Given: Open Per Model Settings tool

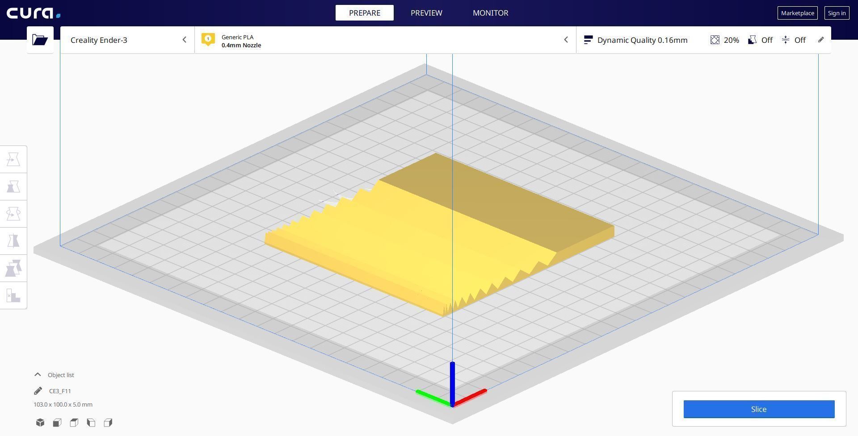Looking at the screenshot, I should [13, 268].
